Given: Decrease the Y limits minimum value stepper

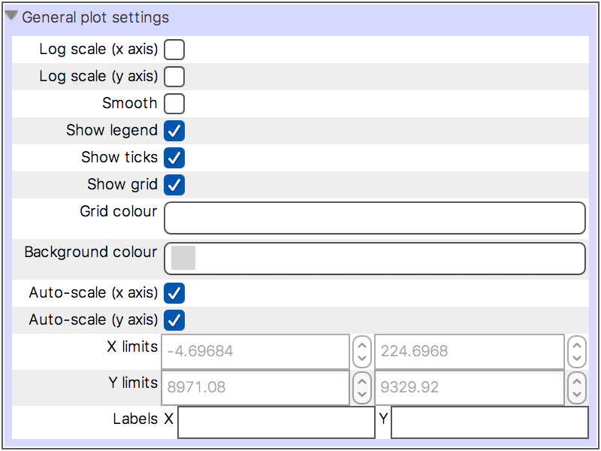Looking at the screenshot, I should point(362,394).
